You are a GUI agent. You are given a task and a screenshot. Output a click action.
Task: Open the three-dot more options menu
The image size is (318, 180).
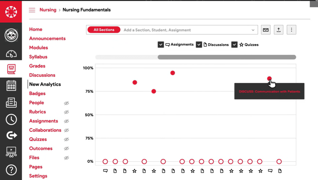pyautogui.click(x=291, y=30)
